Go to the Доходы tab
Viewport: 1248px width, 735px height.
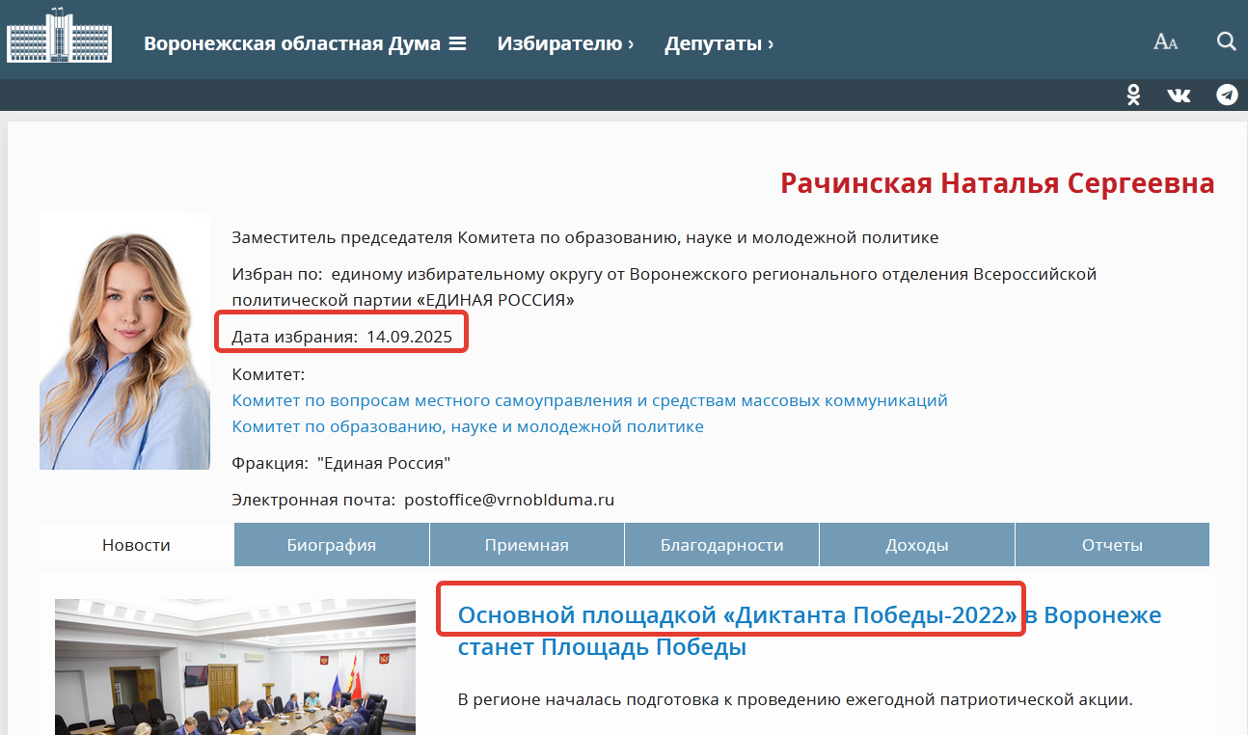click(x=916, y=545)
